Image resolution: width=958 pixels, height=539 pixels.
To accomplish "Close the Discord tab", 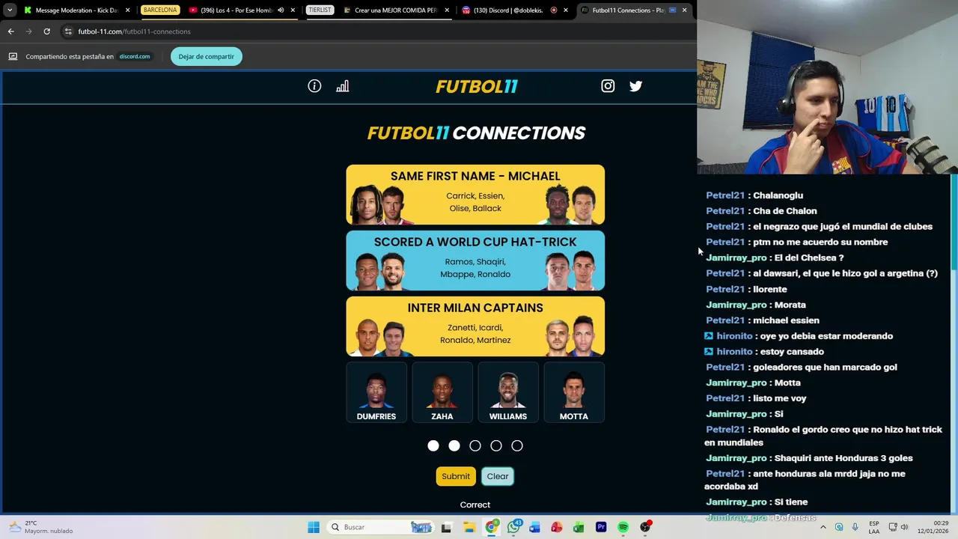I will [x=565, y=10].
